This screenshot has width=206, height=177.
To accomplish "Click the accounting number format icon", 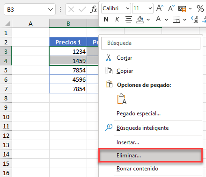I will (182, 9).
